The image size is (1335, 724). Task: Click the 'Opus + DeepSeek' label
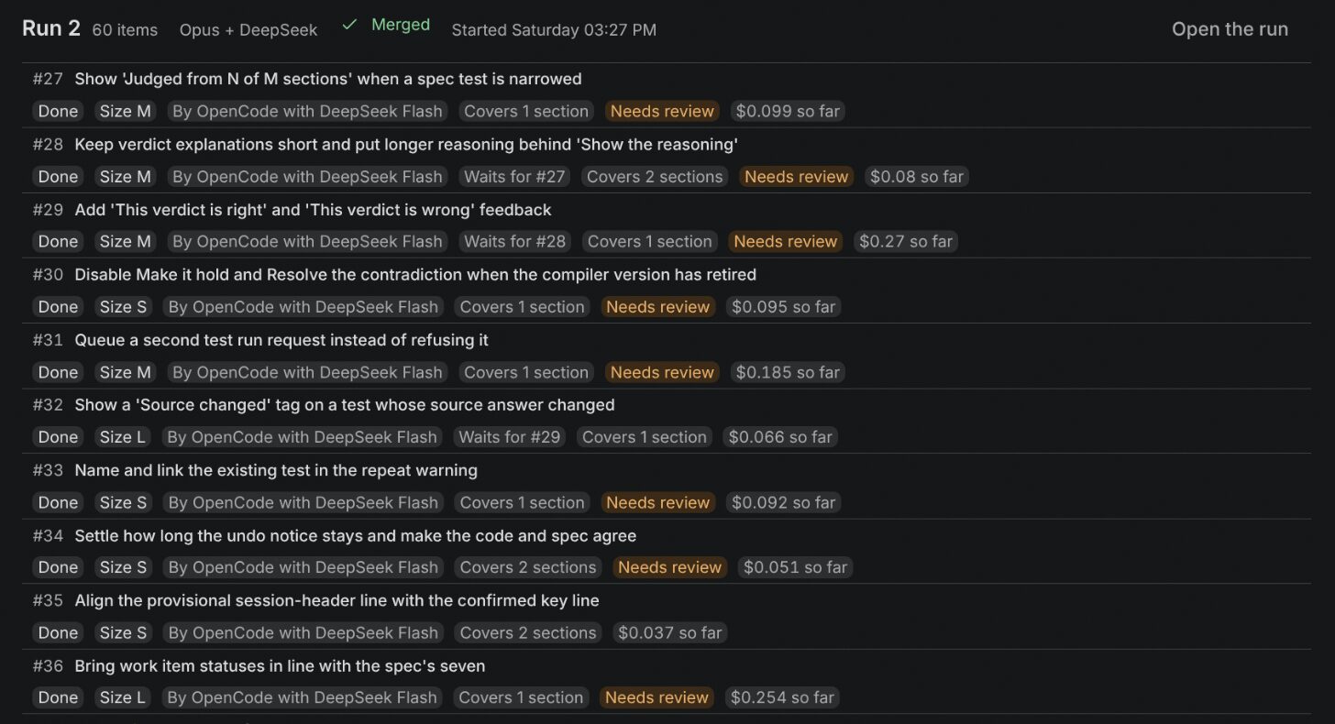pyautogui.click(x=248, y=30)
